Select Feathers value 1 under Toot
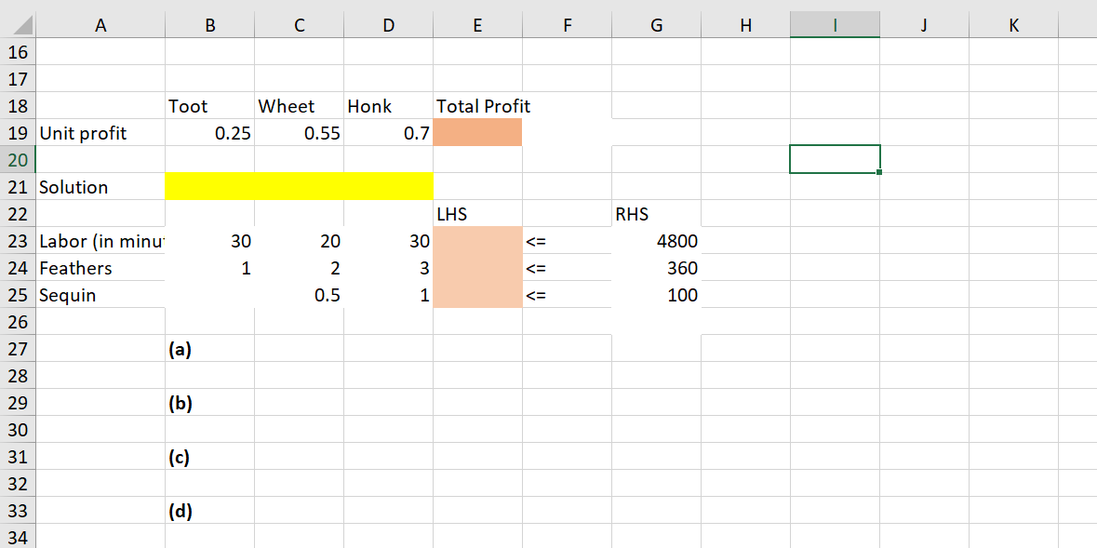 pos(210,267)
